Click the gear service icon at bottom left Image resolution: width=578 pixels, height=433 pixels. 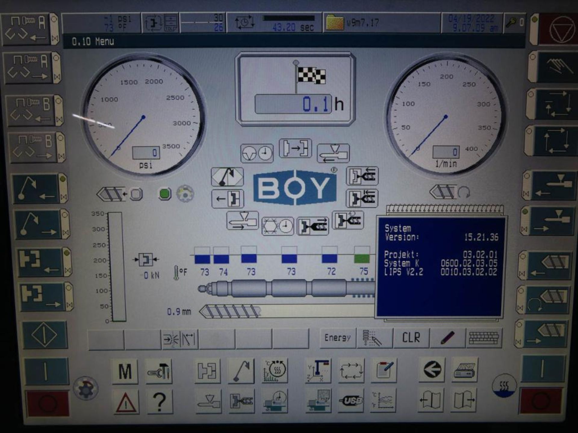click(86, 388)
